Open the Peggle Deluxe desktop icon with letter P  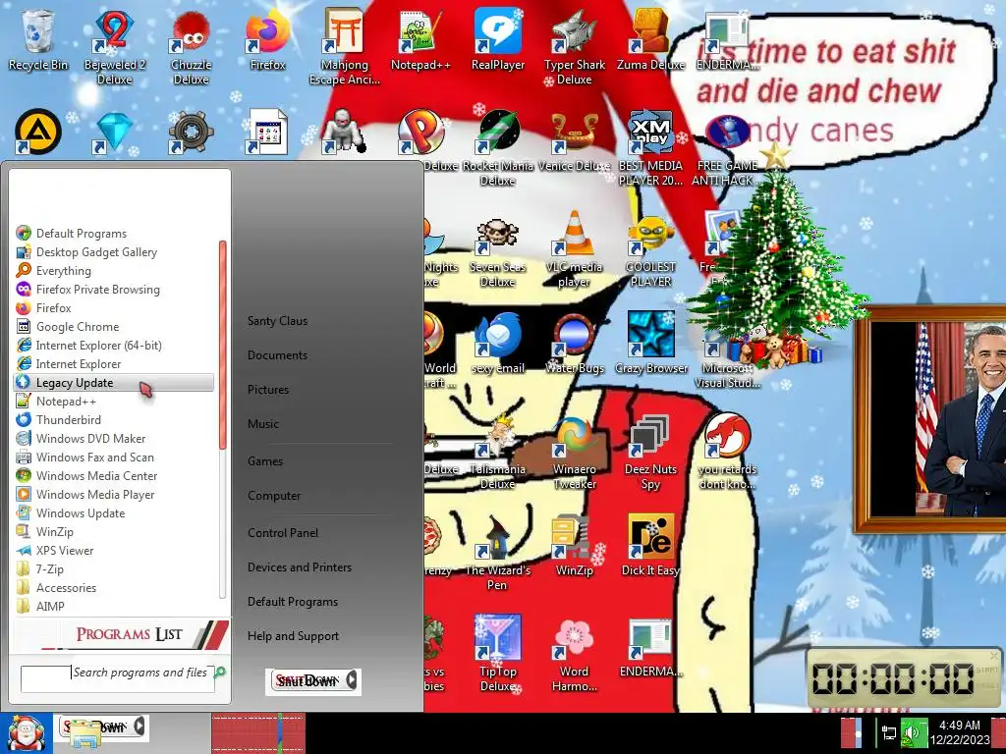(x=420, y=134)
